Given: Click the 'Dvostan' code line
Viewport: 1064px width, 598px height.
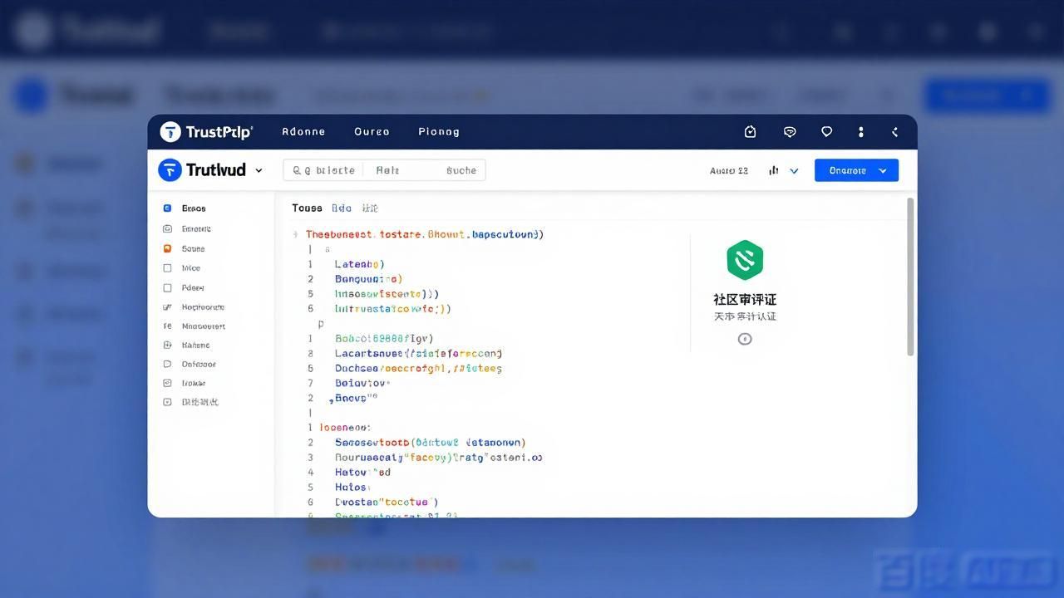Looking at the screenshot, I should (x=387, y=502).
